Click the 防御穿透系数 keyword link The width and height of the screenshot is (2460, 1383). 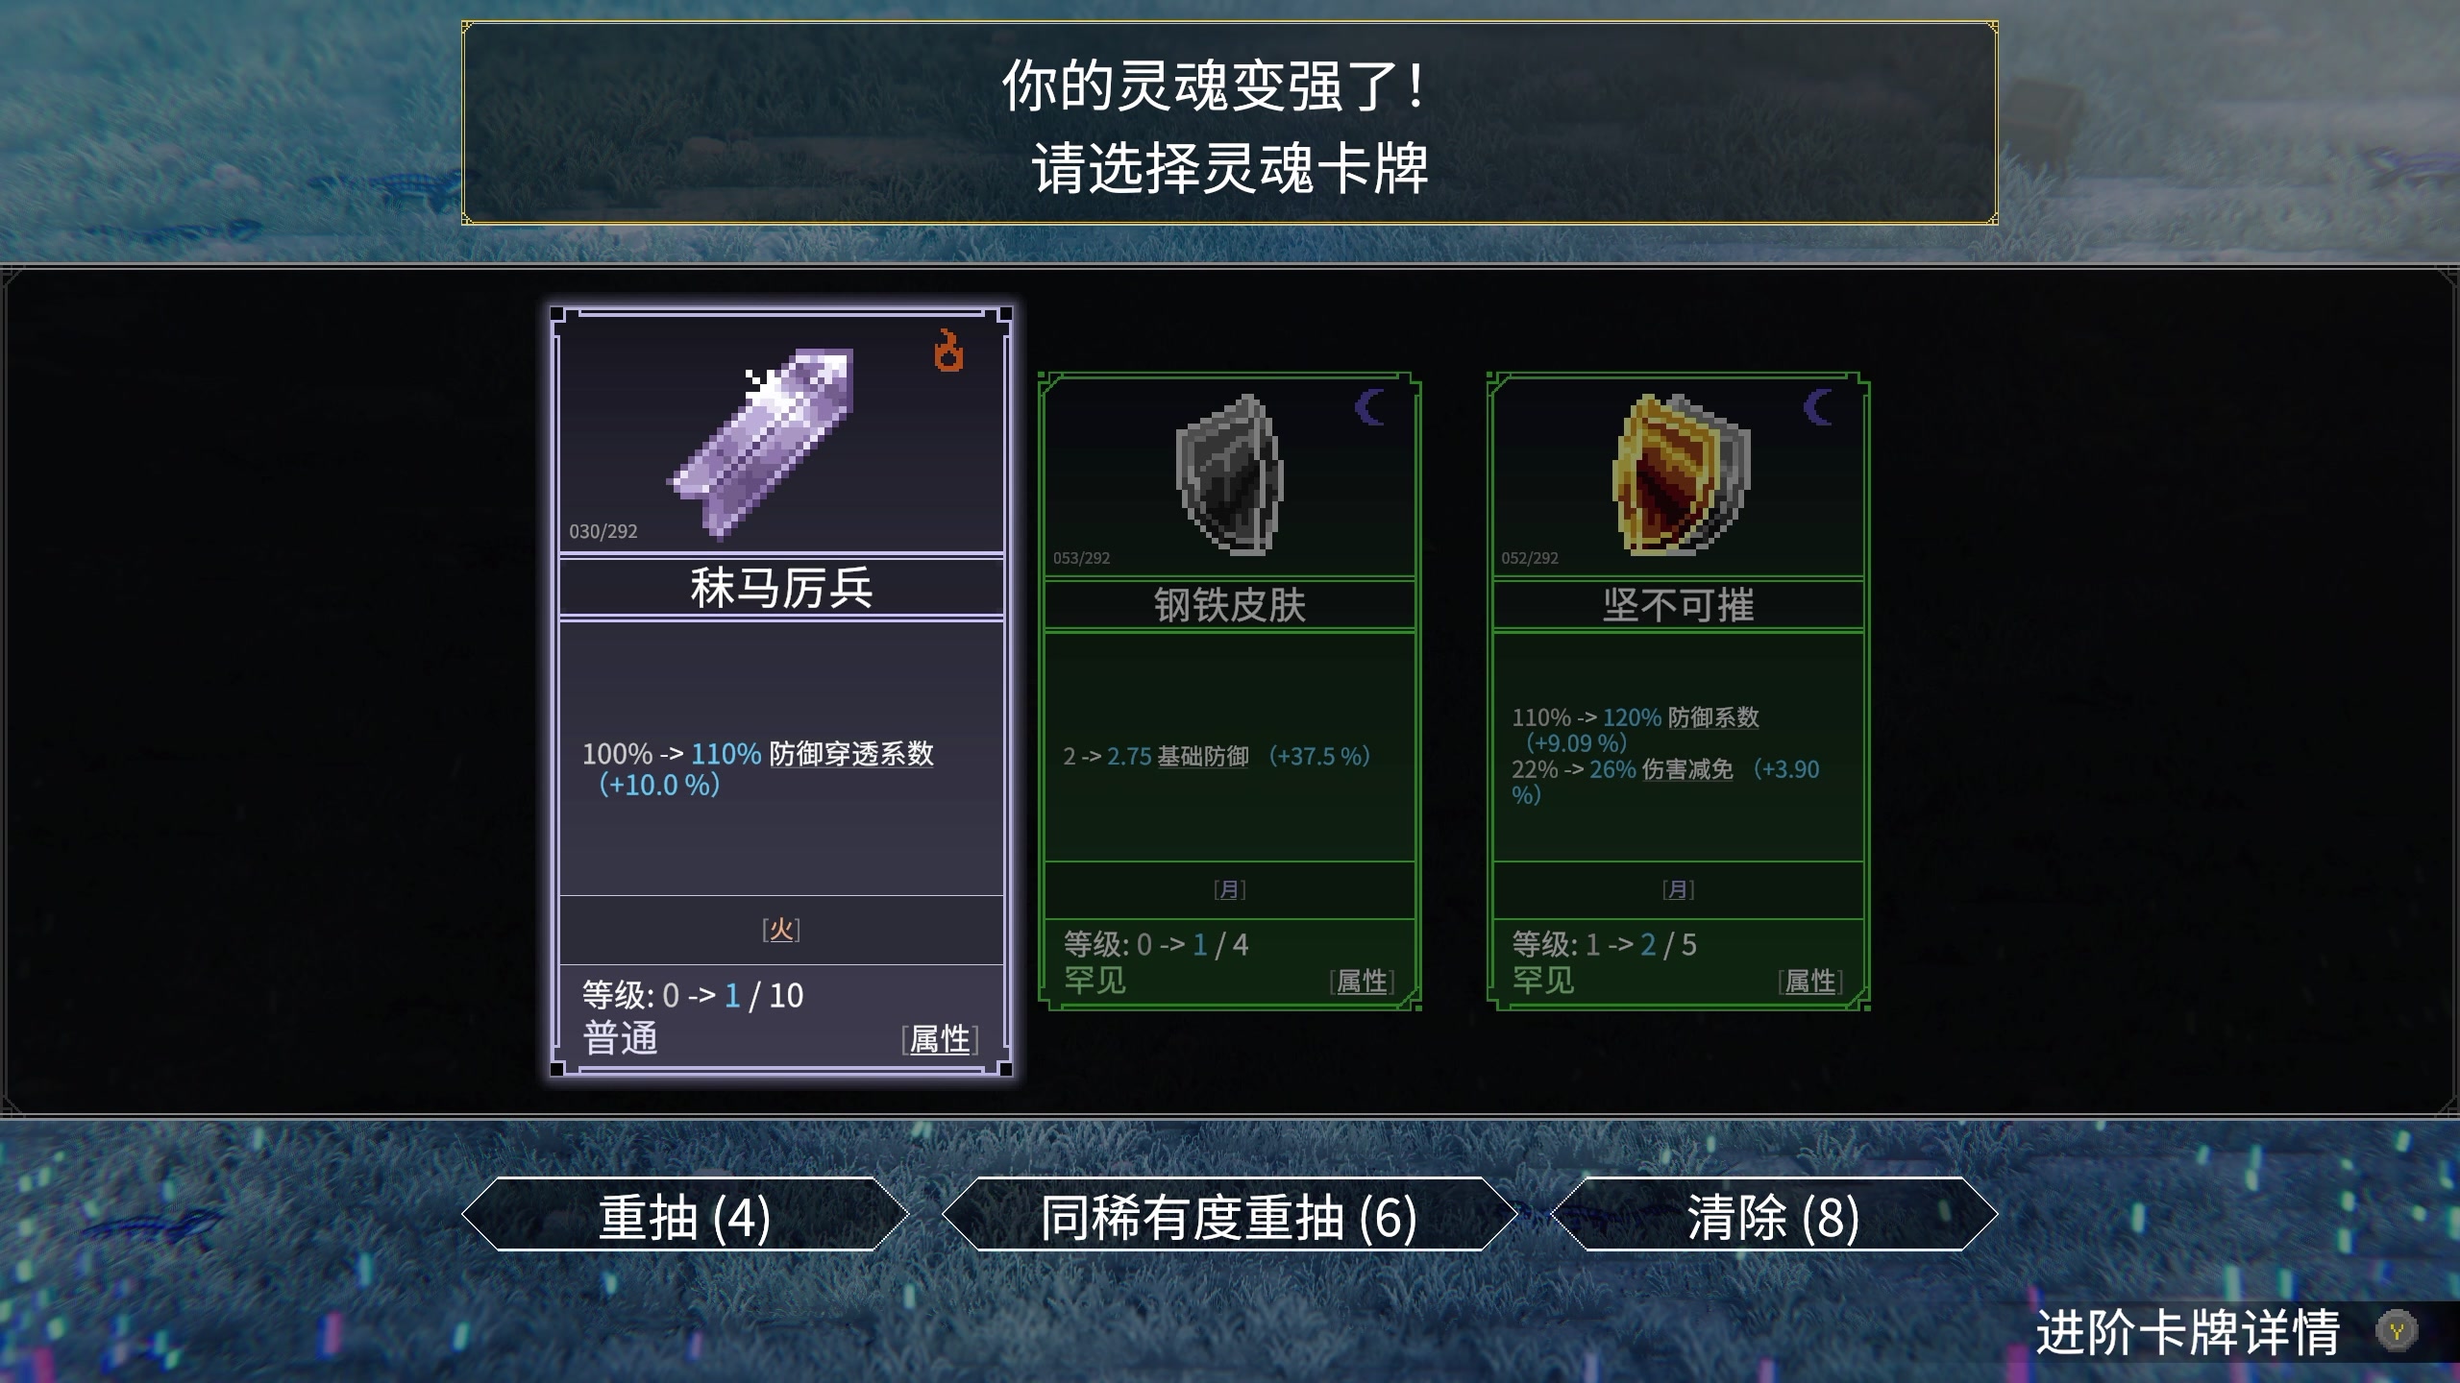(851, 754)
